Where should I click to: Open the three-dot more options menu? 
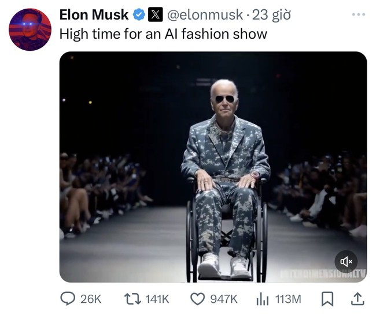click(x=358, y=13)
